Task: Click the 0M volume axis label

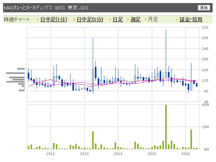Action: [207, 149]
